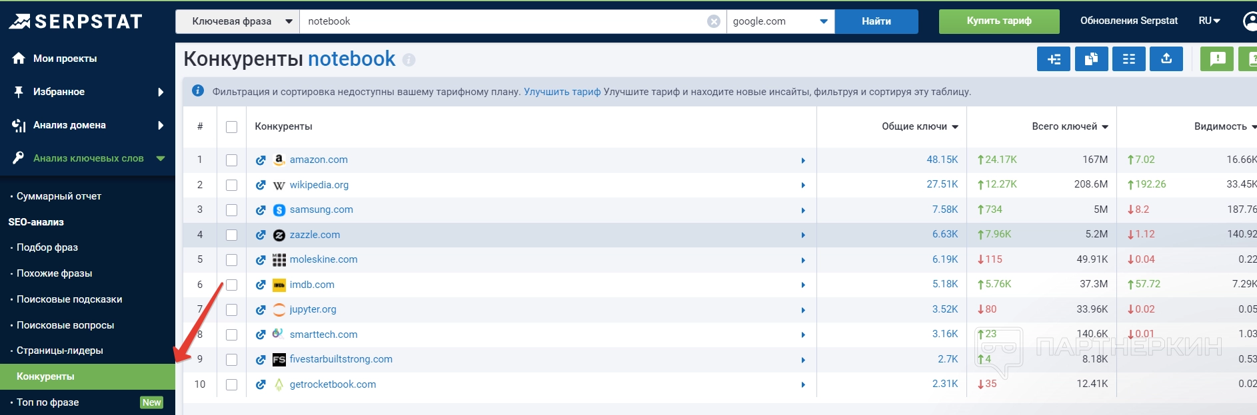Click the notebook keyword search field
Viewport: 1257px width, 415px height.
coord(503,21)
